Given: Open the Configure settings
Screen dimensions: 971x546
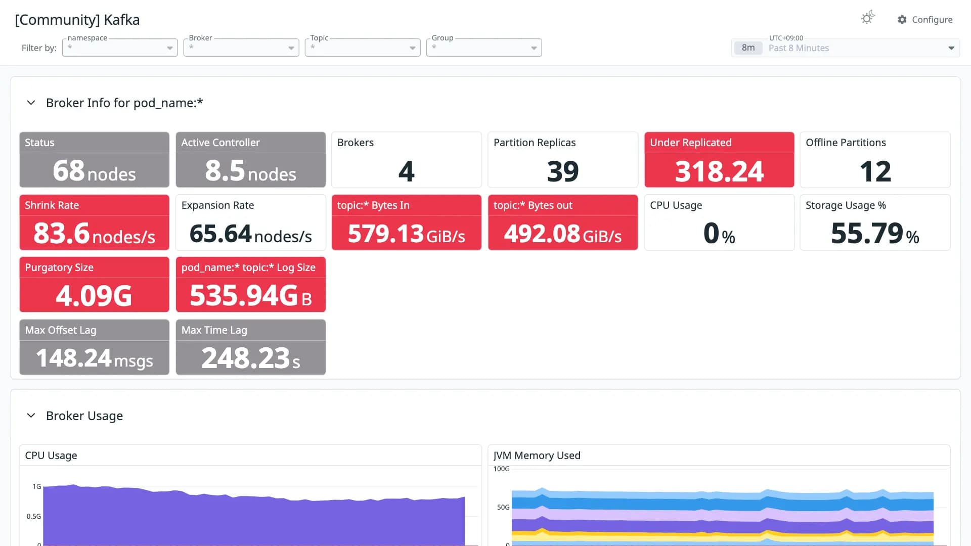Looking at the screenshot, I should (x=925, y=20).
